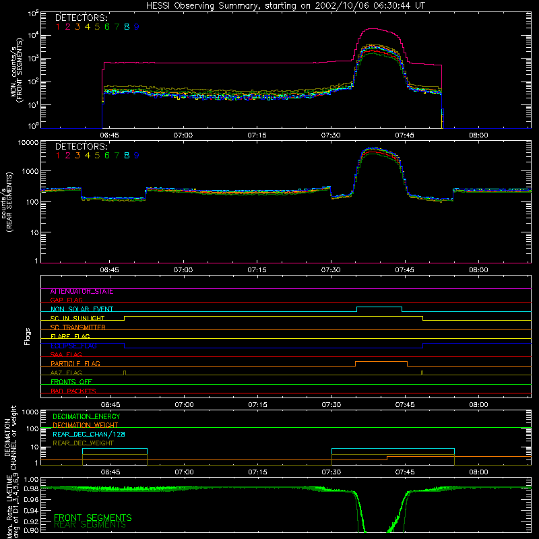Click FRONT SEGMENTS legend in livetime panel
539x539 pixels.
click(x=93, y=517)
